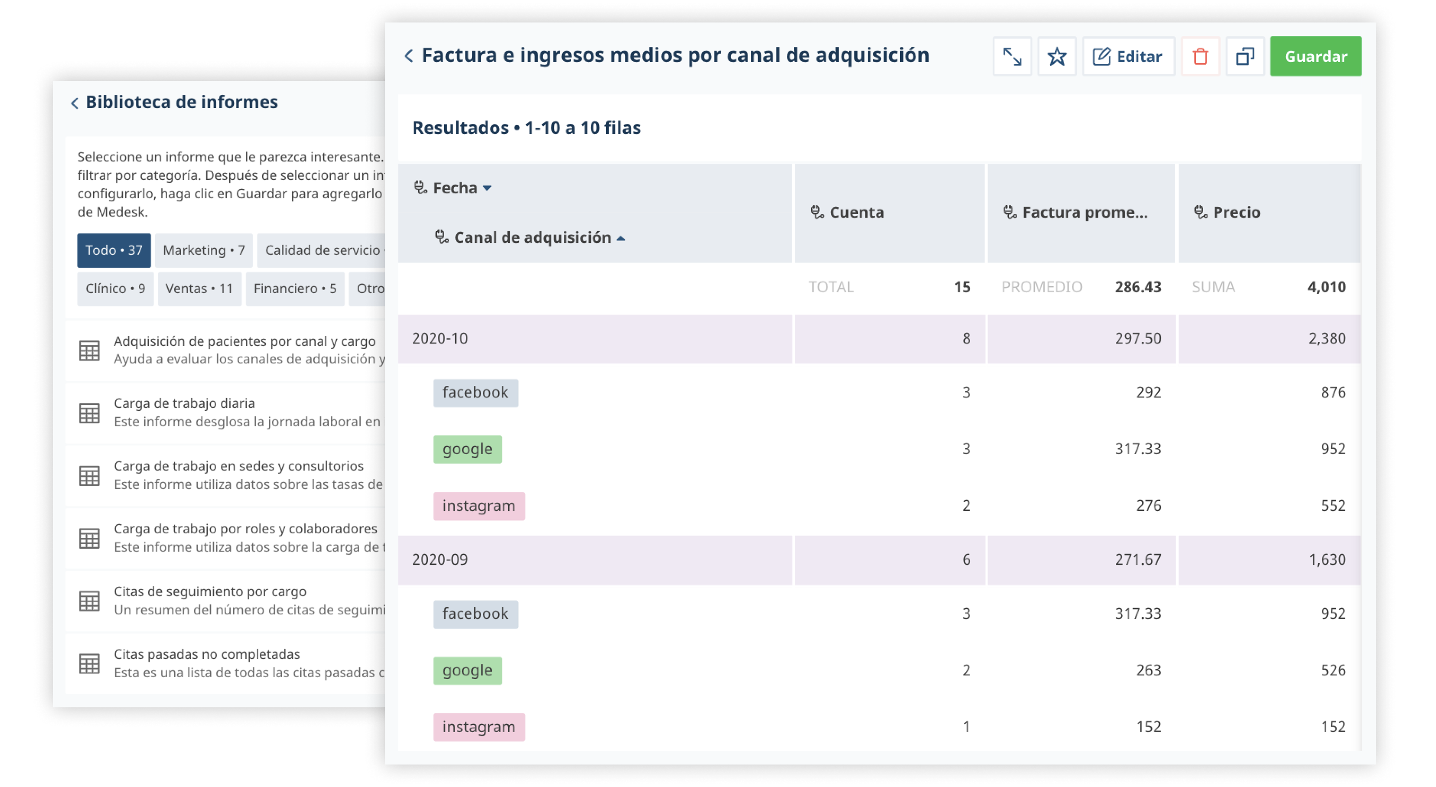This screenshot has width=1436, height=787.
Task: Click stethoscope icon beside Cuenta header
Action: pos(816,212)
